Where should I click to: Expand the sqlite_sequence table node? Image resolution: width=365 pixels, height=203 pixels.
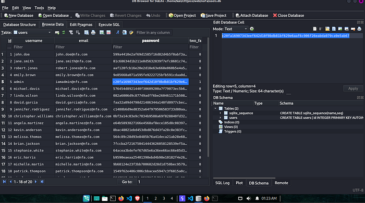(221, 113)
